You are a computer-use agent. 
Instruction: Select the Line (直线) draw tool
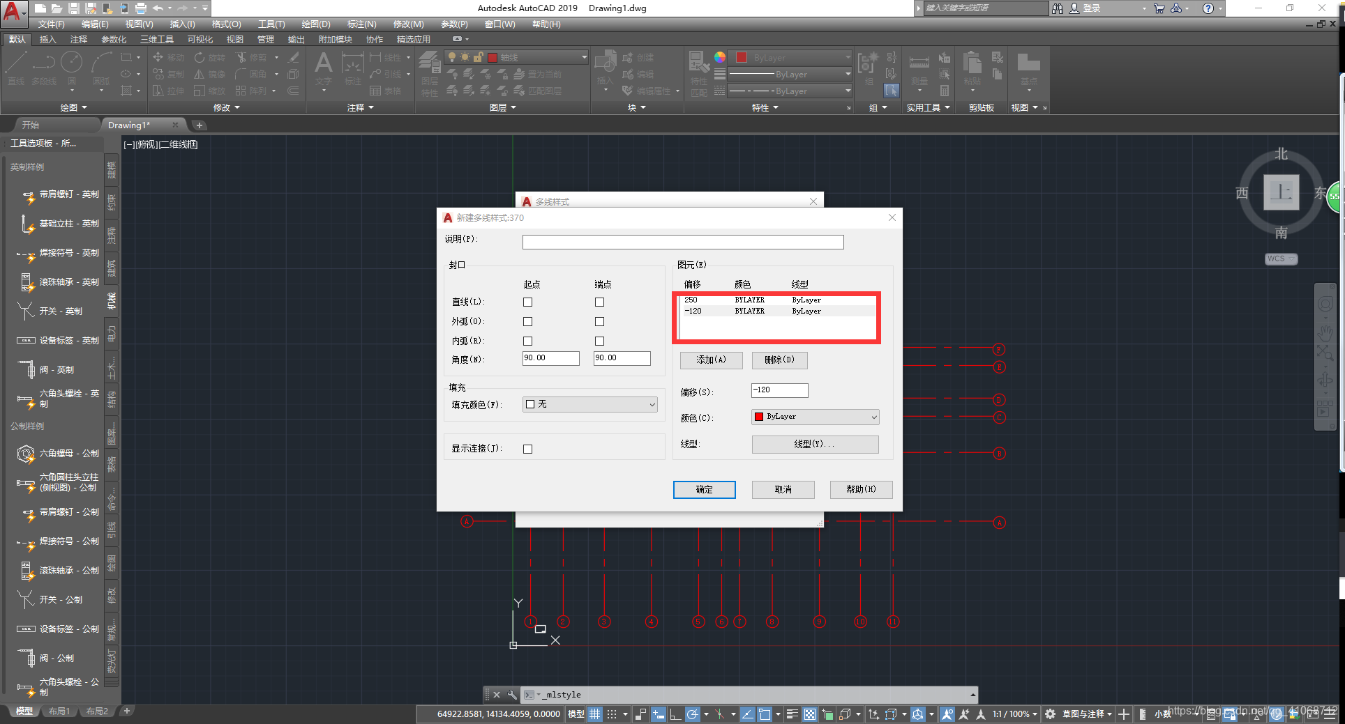pos(15,67)
